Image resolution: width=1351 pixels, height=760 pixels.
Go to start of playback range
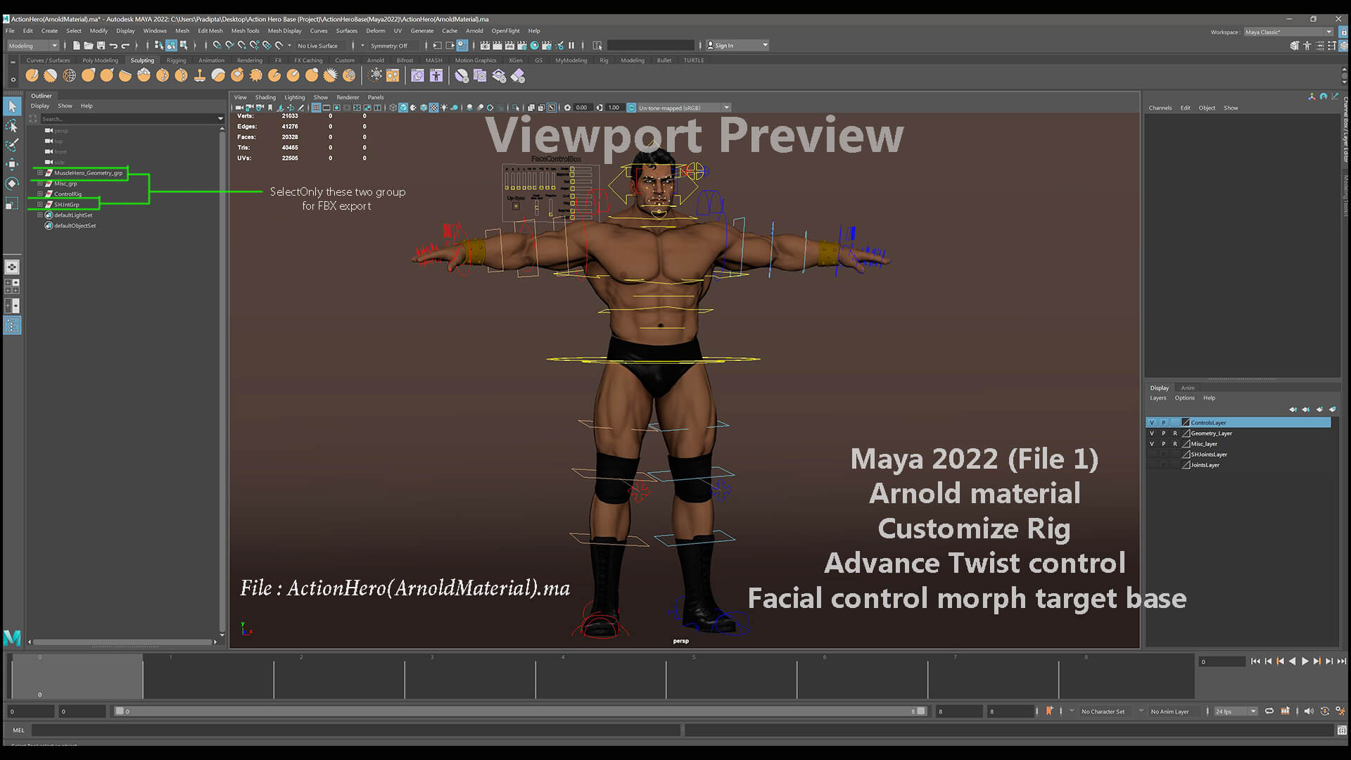click(1255, 661)
